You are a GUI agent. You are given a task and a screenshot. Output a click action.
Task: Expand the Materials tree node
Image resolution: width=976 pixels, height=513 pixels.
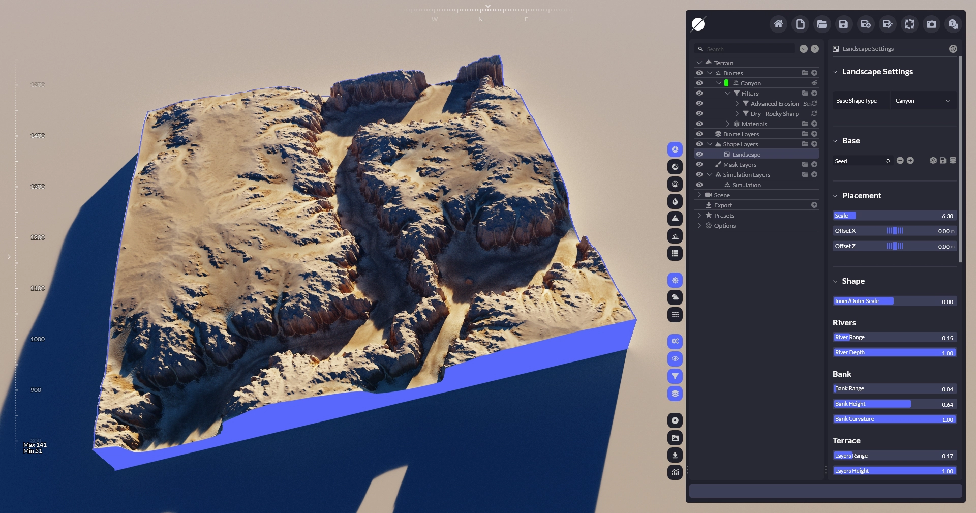[727, 124]
